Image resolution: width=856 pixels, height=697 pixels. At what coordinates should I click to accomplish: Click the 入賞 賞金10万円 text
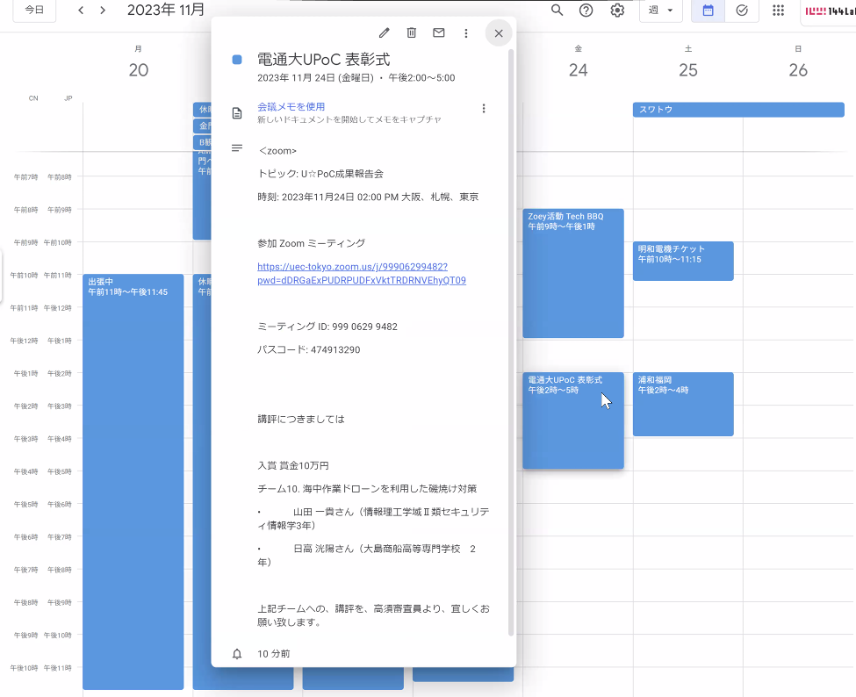(x=293, y=465)
